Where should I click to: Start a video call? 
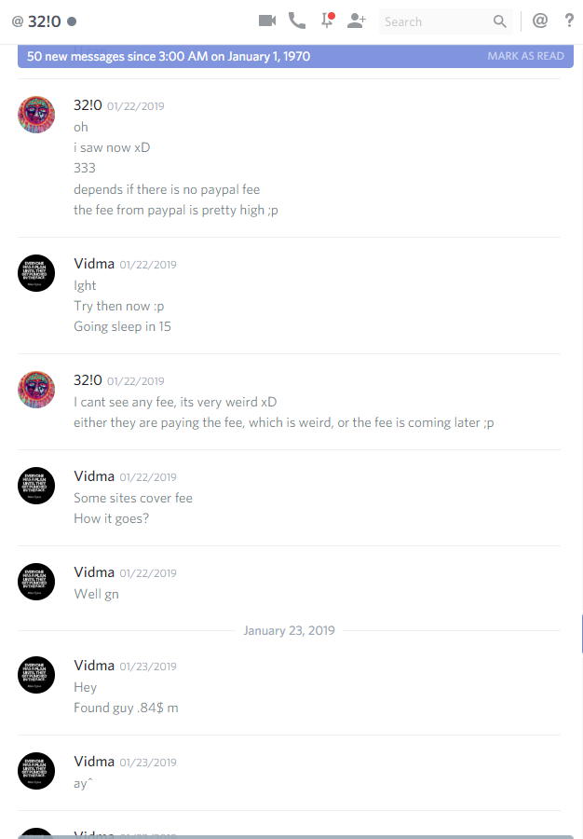click(267, 21)
